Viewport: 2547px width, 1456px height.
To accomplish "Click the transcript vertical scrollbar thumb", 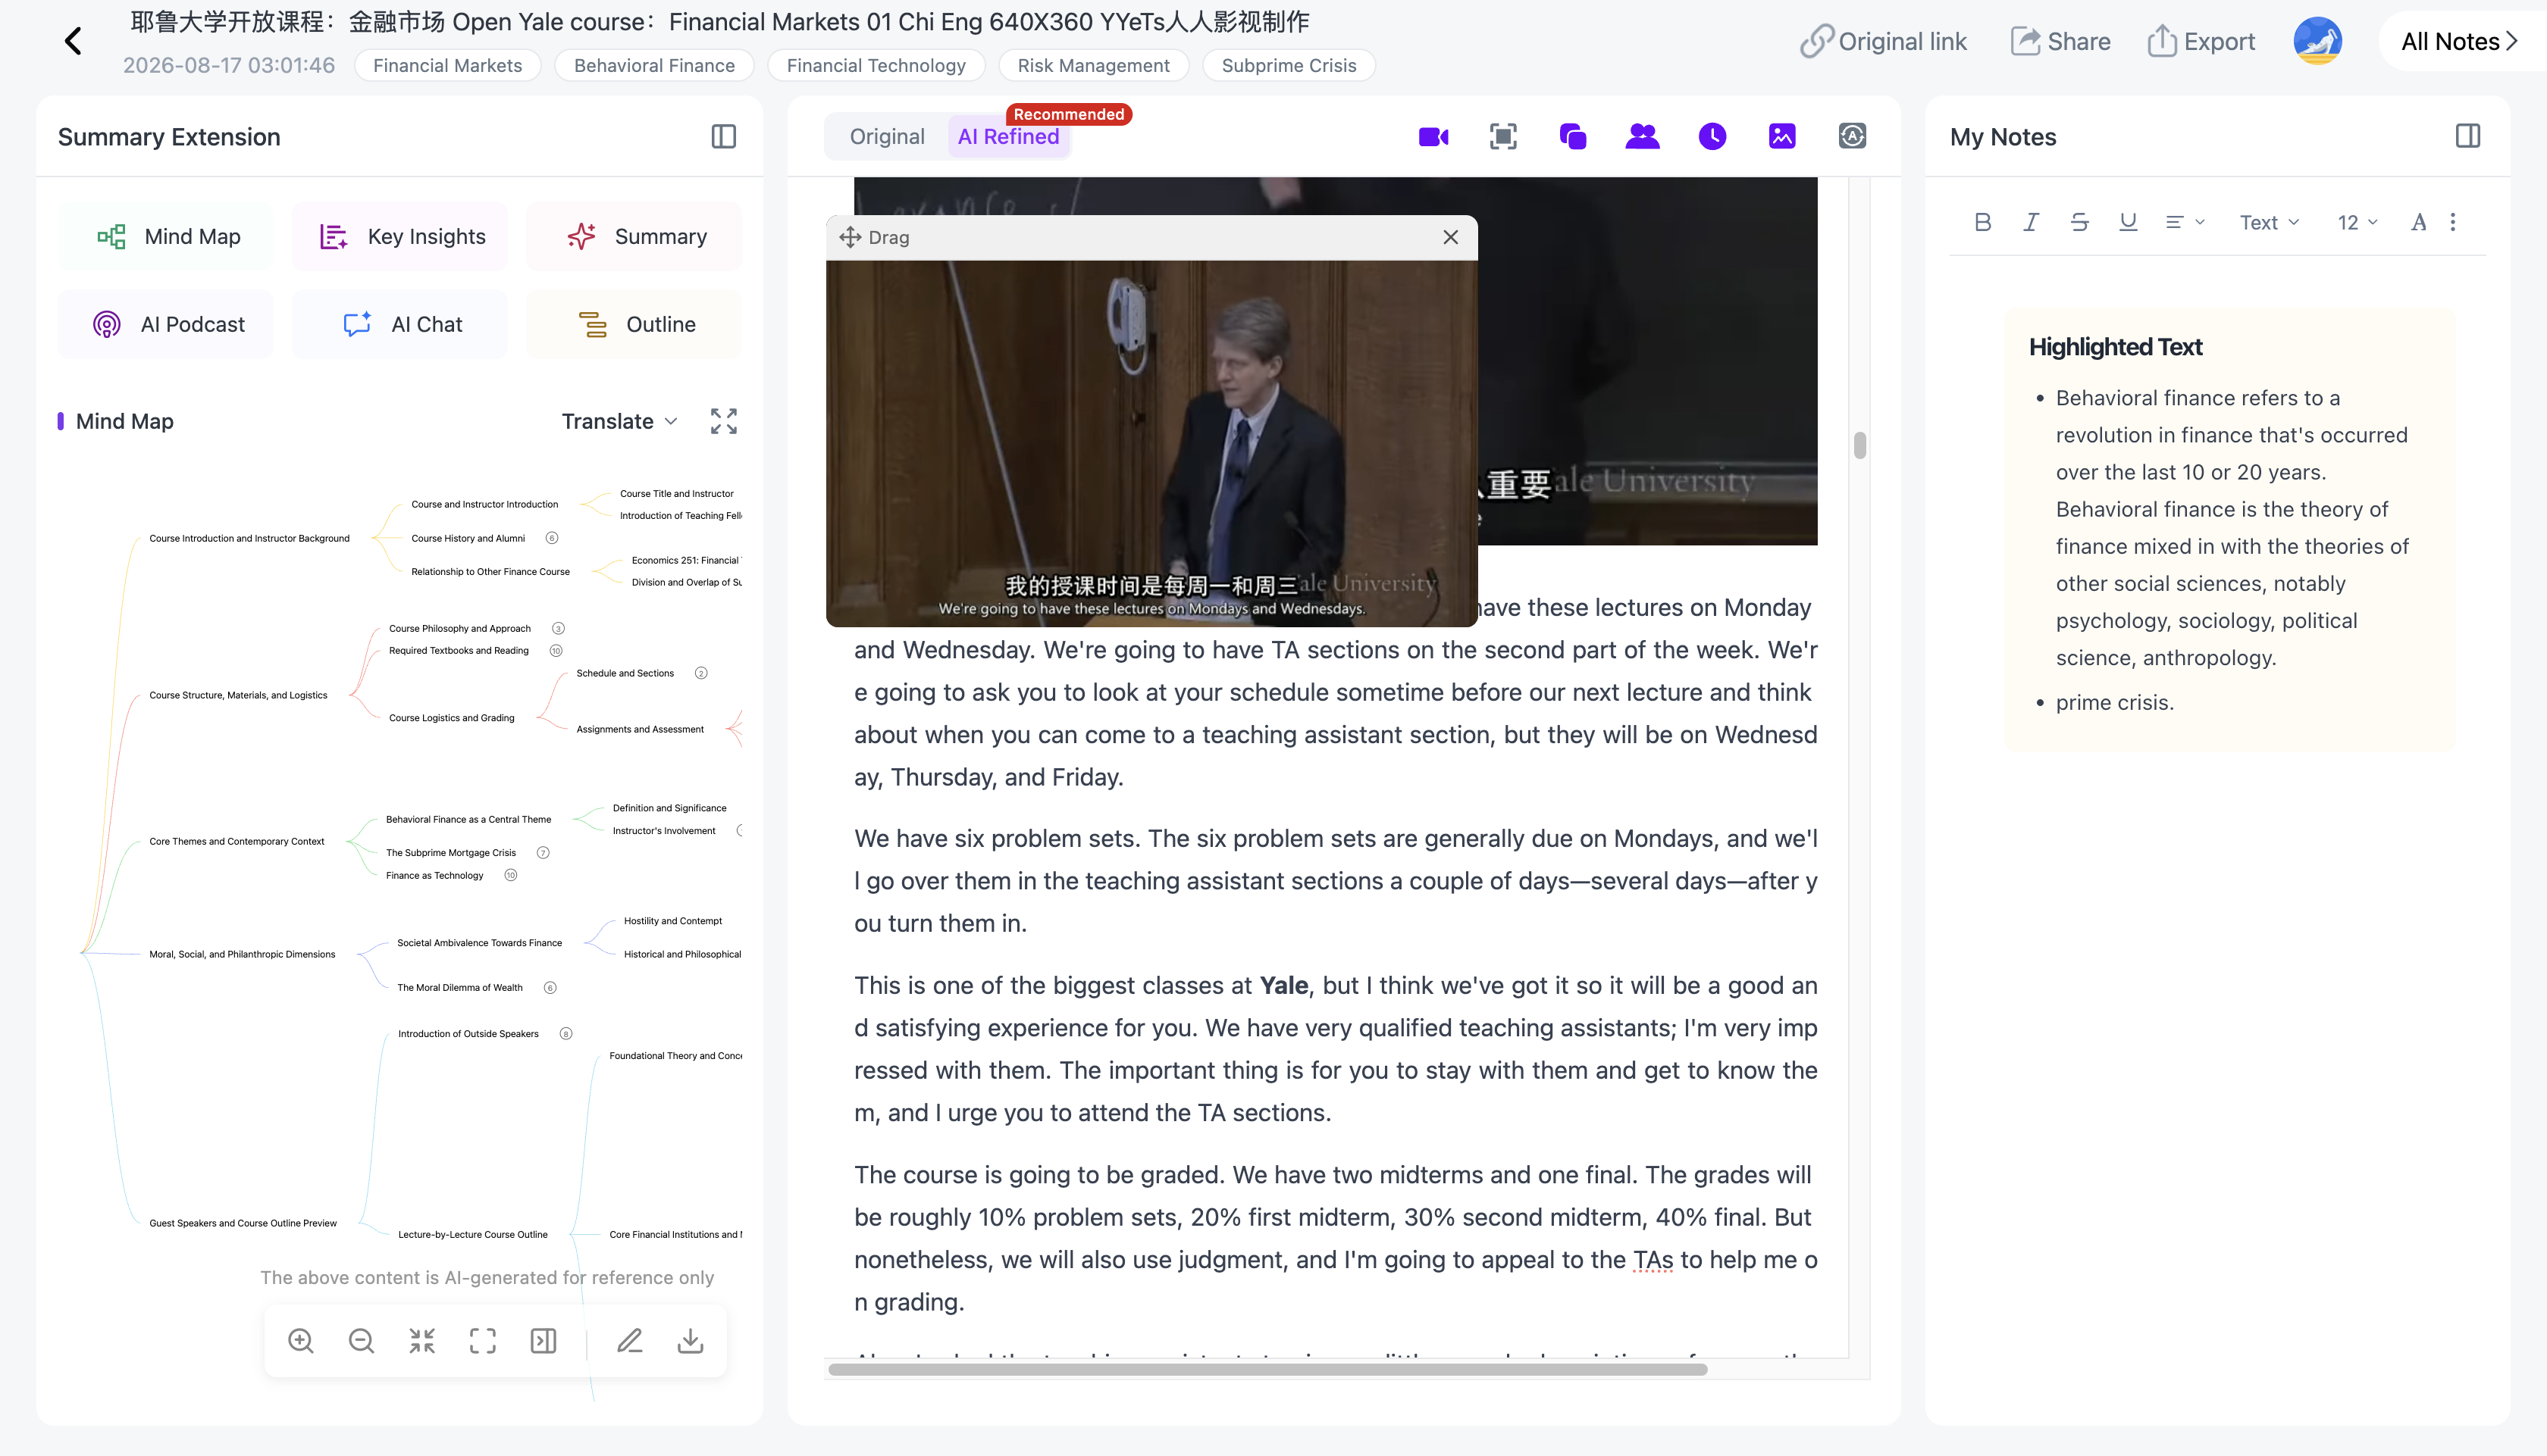I will (x=1859, y=444).
